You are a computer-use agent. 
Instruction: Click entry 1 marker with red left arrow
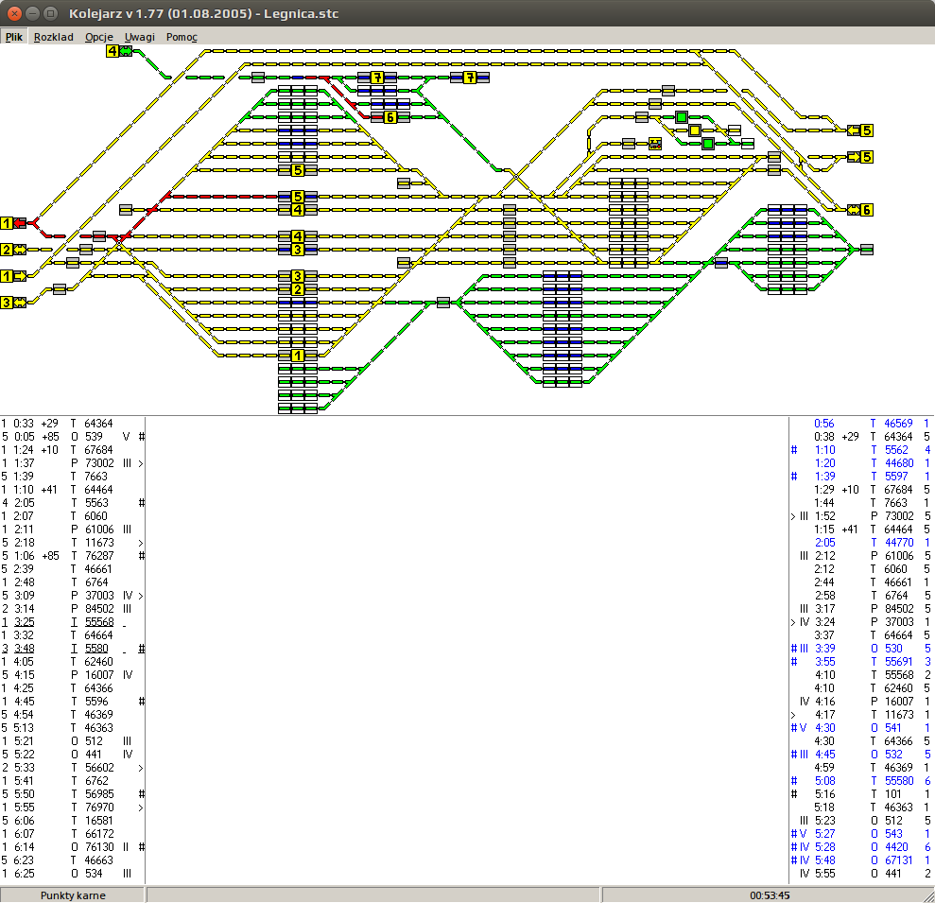coord(13,223)
